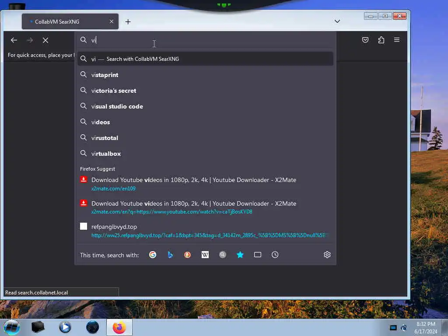Open the black box taskbar icon
Viewport: 448px width, 336px height.
click(38, 327)
